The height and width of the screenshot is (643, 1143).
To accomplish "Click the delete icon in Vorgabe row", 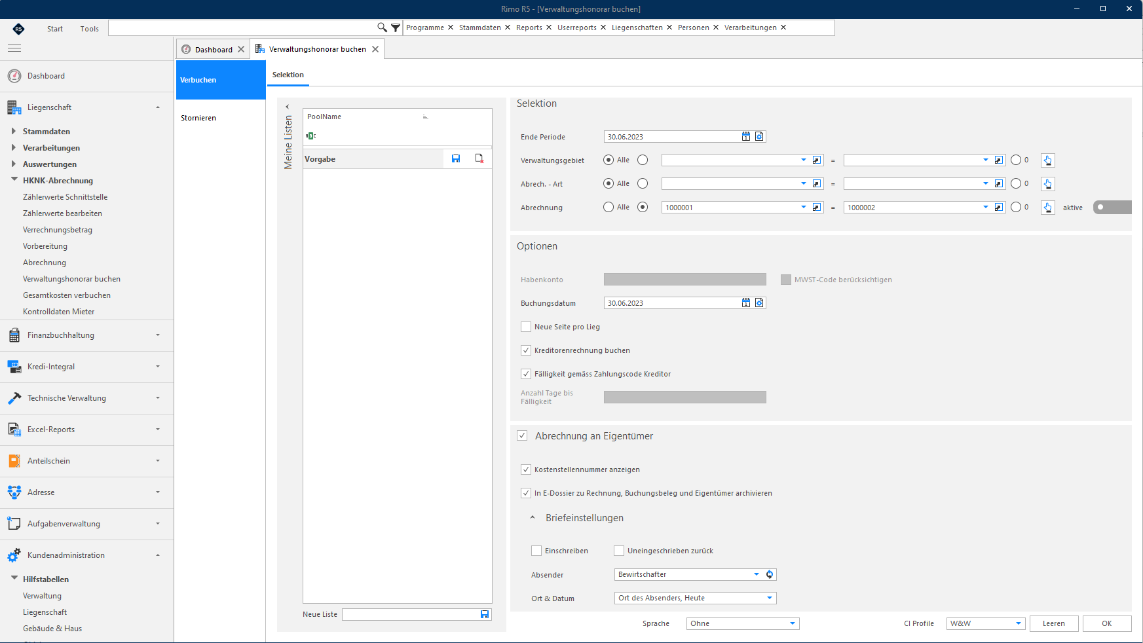I will [479, 158].
